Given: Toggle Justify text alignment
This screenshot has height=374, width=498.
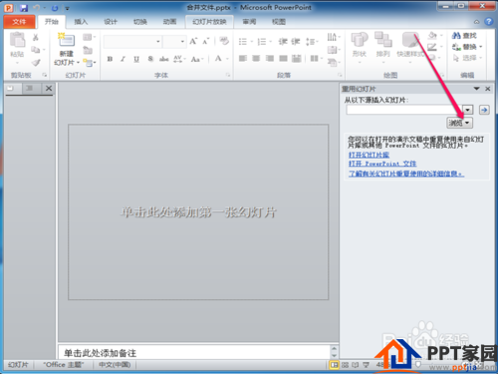Looking at the screenshot, I should tap(283, 59).
